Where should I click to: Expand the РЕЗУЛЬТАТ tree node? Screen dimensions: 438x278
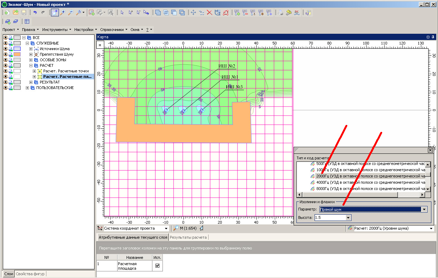(31, 82)
